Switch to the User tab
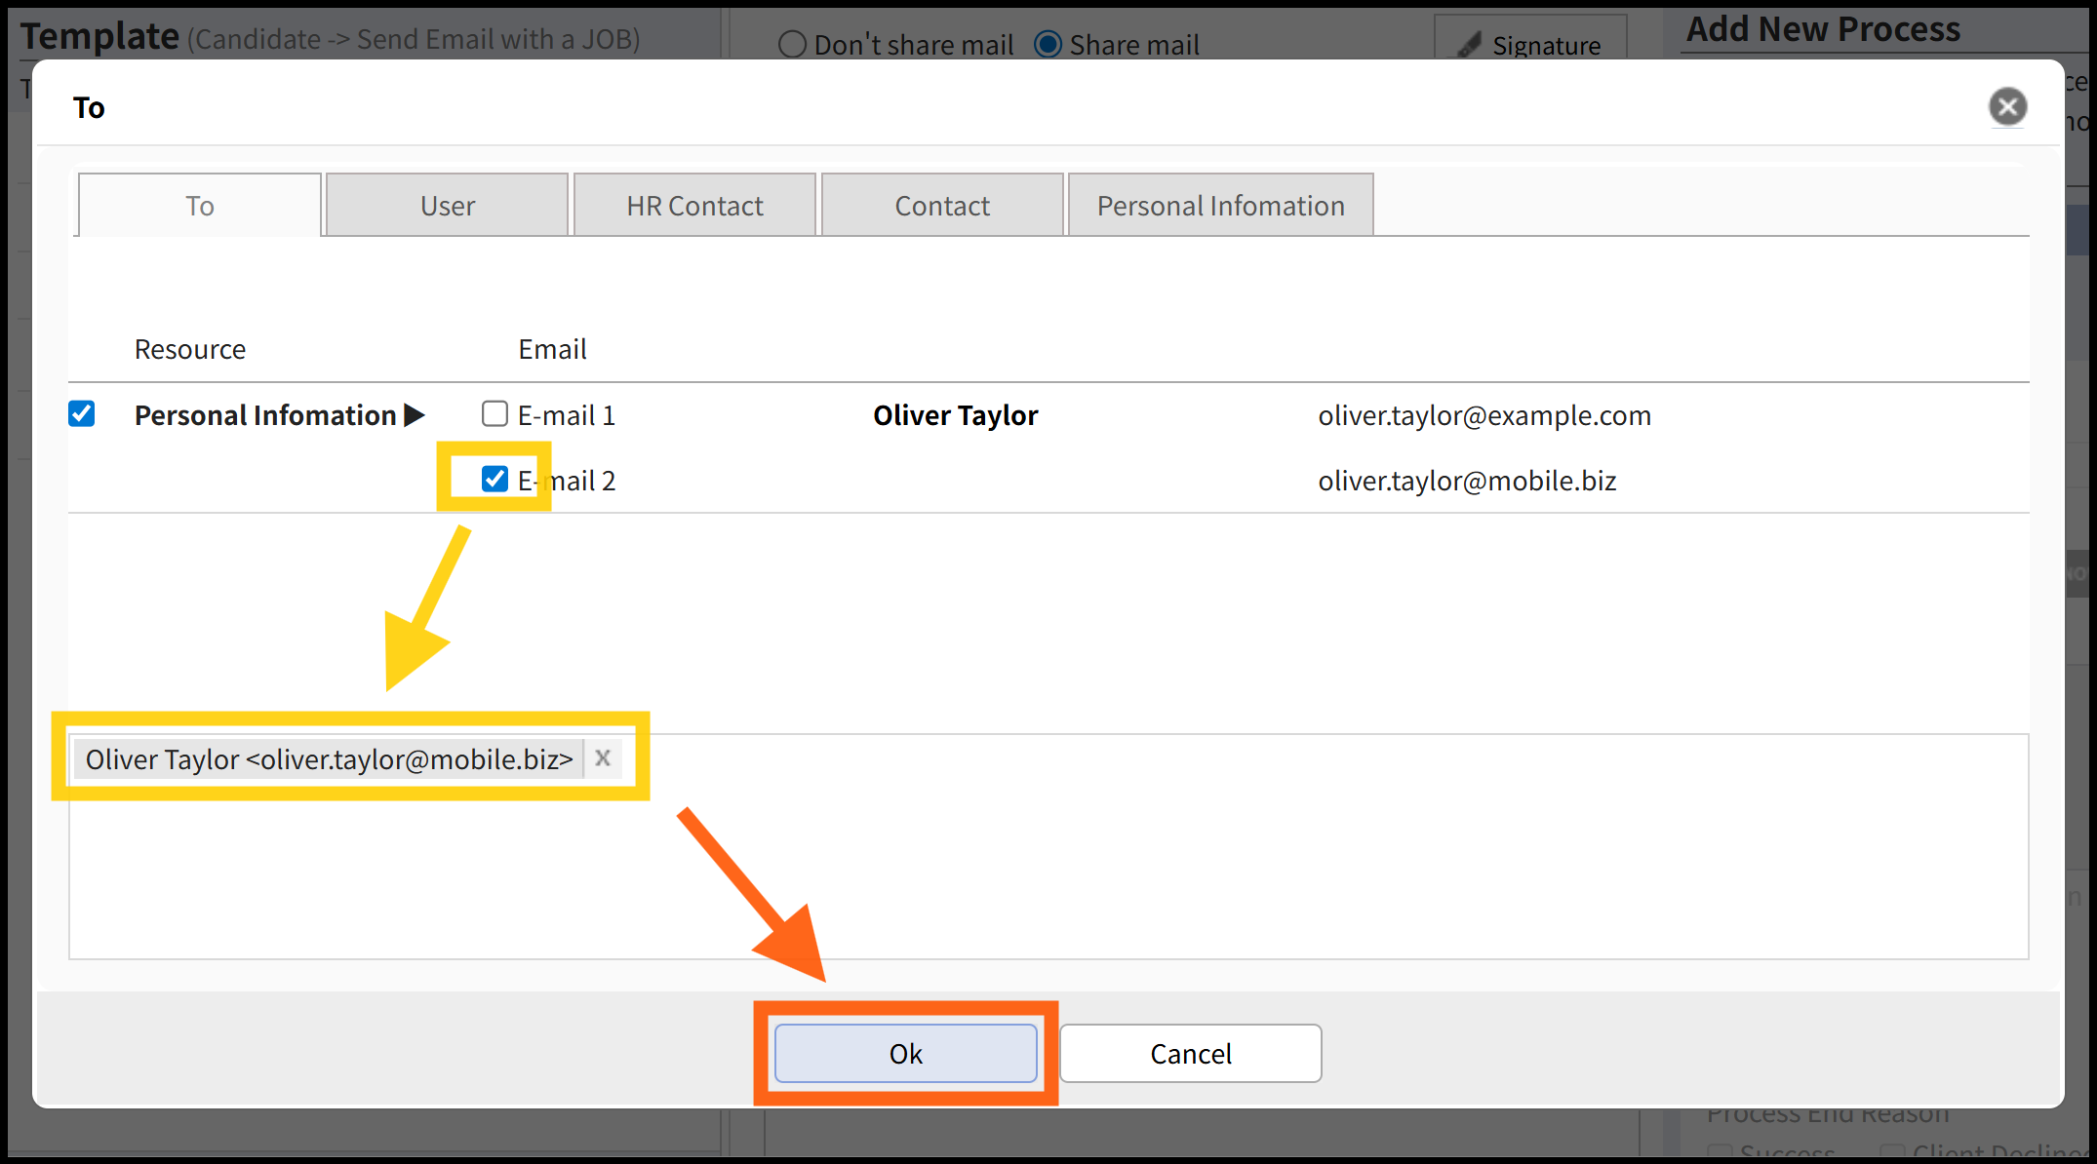 click(x=447, y=206)
